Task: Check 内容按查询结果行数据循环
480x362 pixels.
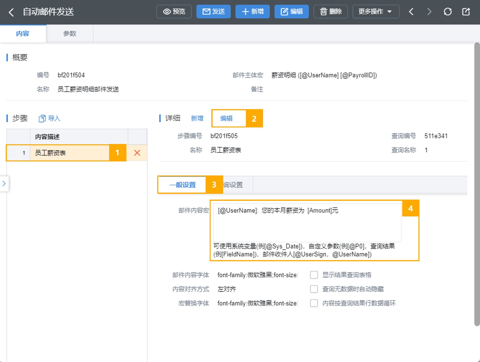Action: tap(314, 303)
